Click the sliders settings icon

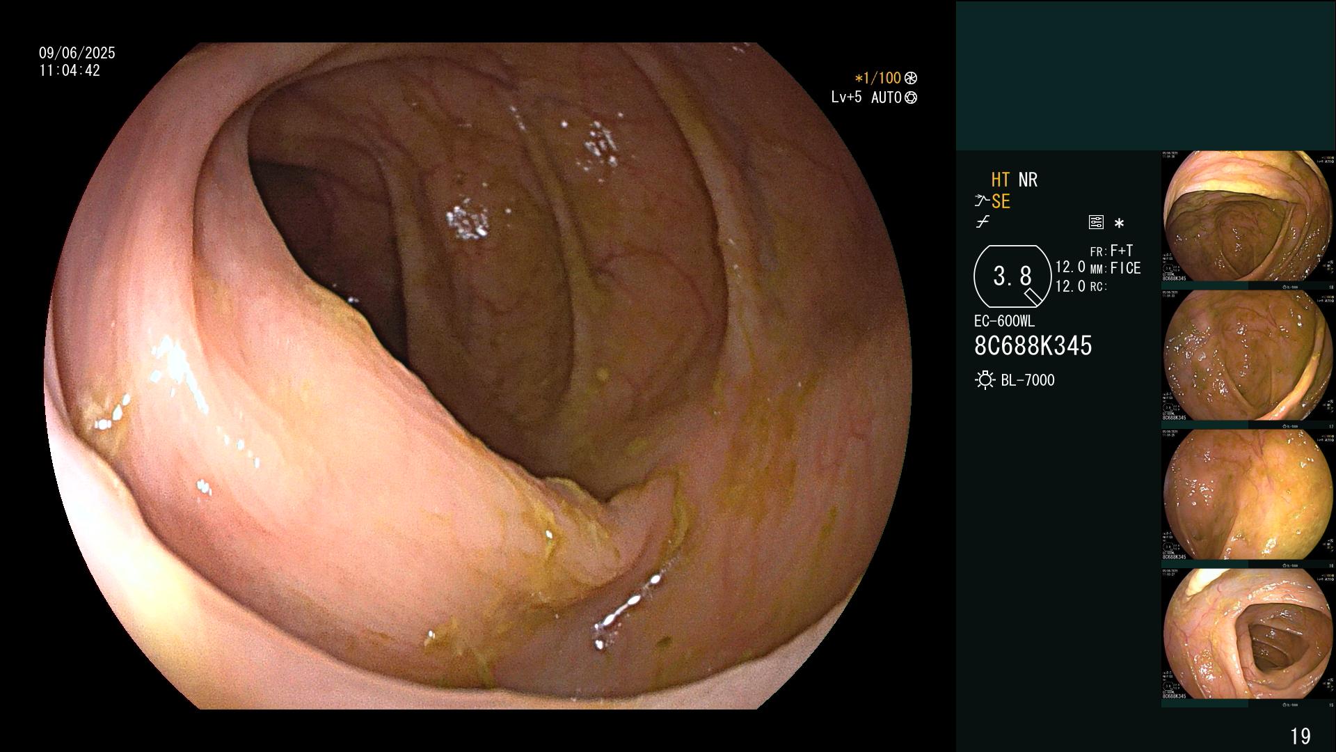tap(1096, 222)
